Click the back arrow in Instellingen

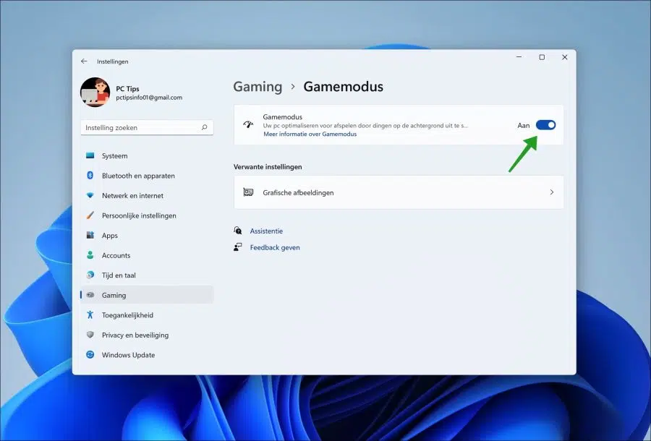pos(84,61)
